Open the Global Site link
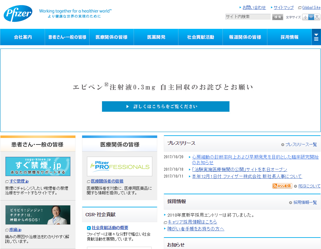Screen dimensions: 321x249 pos(311,8)
